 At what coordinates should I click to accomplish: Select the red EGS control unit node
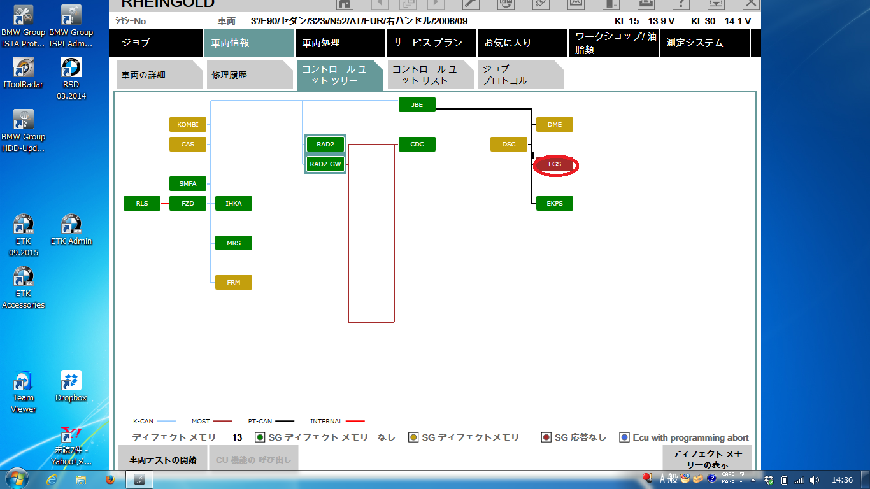pyautogui.click(x=555, y=164)
